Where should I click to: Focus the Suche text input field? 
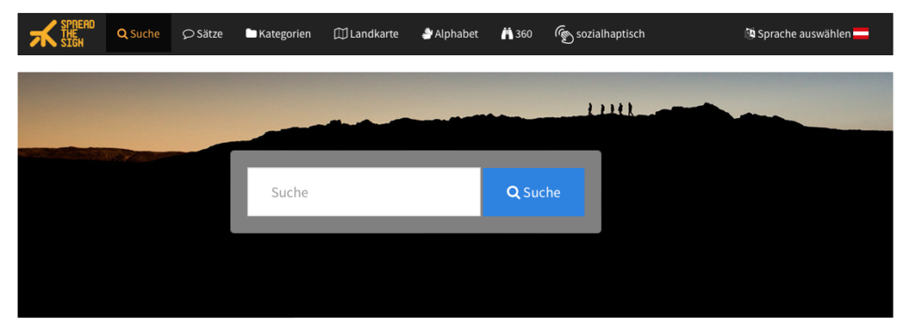click(364, 192)
